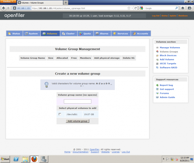Image resolution: width=194 pixels, height=163 pixels.
Task: Open the Services tab
Action: point(121,33)
